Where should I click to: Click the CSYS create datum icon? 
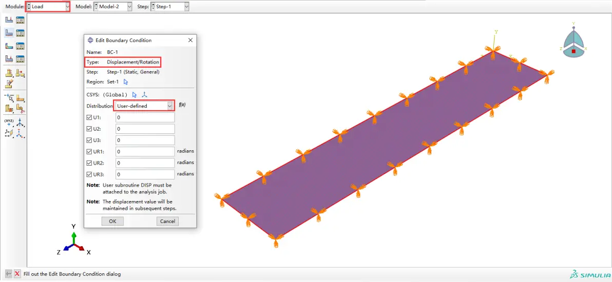click(x=144, y=94)
